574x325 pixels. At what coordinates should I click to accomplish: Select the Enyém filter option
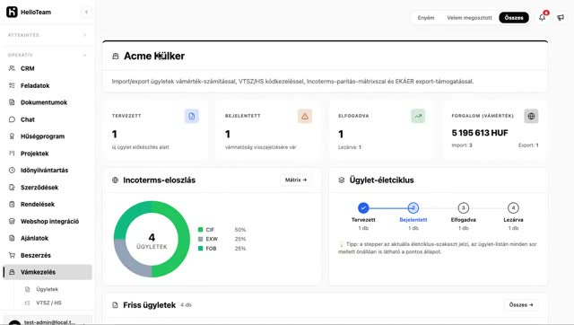pyautogui.click(x=426, y=18)
